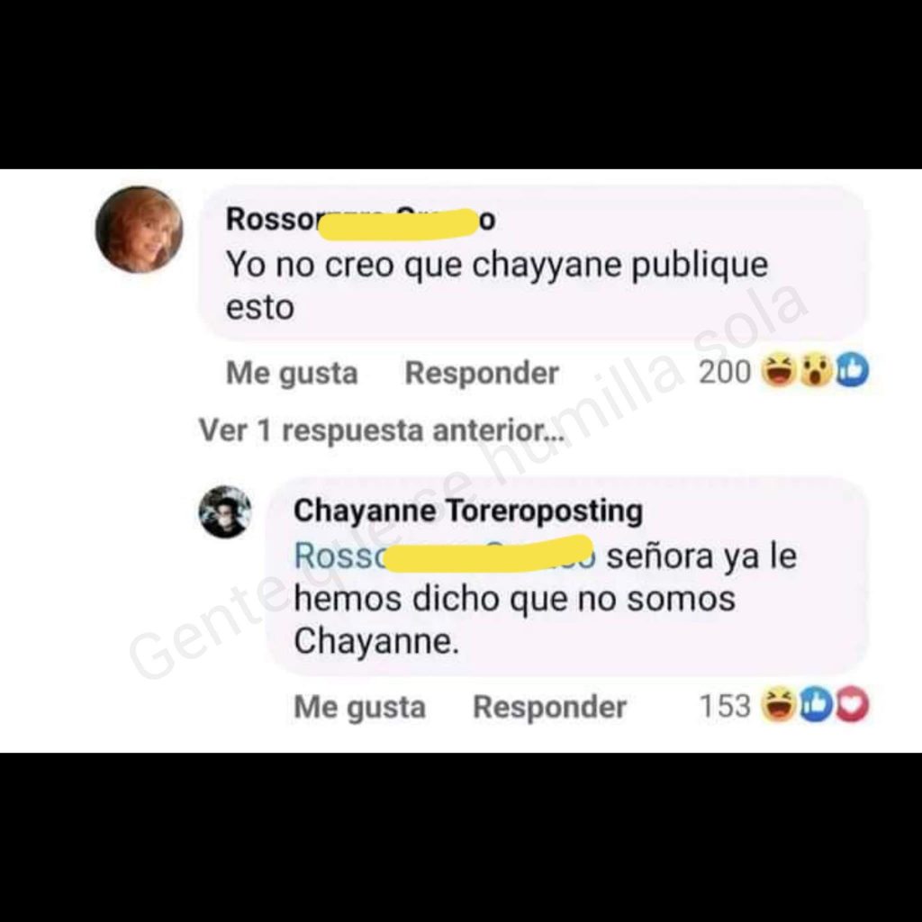Expand Ver 1 respuesta anterior
The width and height of the screenshot is (922, 922).
382,429
